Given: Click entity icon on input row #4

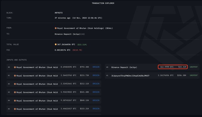Looking at the screenshot, I should (15, 101).
